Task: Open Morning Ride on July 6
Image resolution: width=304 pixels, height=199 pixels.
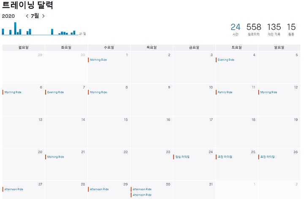Action: [13, 92]
